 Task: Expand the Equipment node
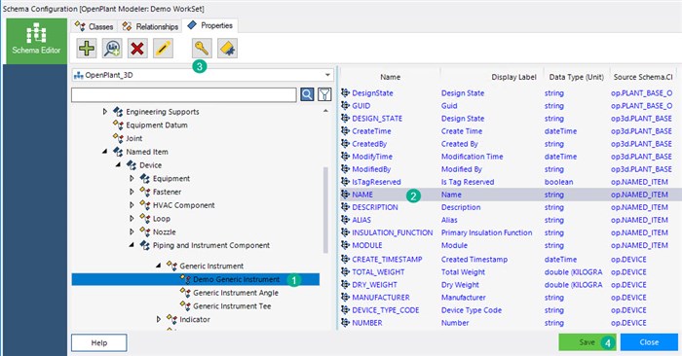132,178
